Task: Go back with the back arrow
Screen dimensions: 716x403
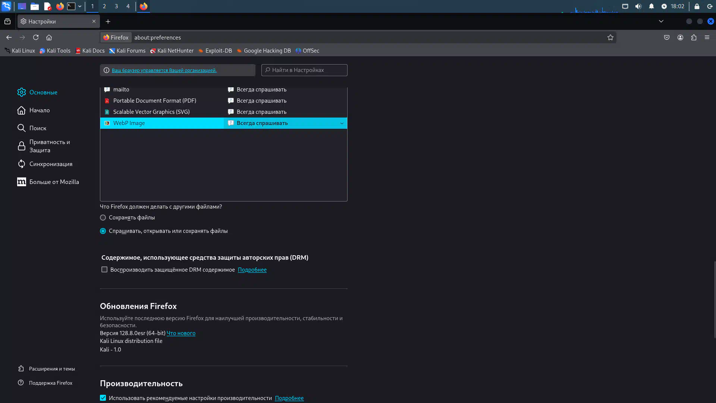Action: coord(9,37)
